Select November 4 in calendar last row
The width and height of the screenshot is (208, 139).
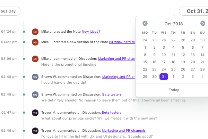point(202,76)
